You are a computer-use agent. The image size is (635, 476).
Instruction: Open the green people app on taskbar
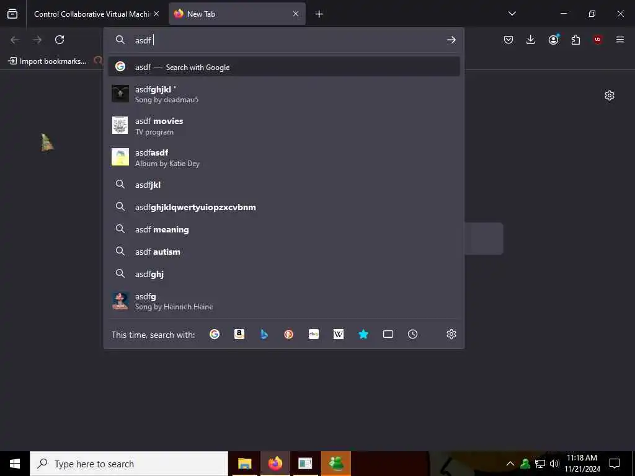coord(336,464)
